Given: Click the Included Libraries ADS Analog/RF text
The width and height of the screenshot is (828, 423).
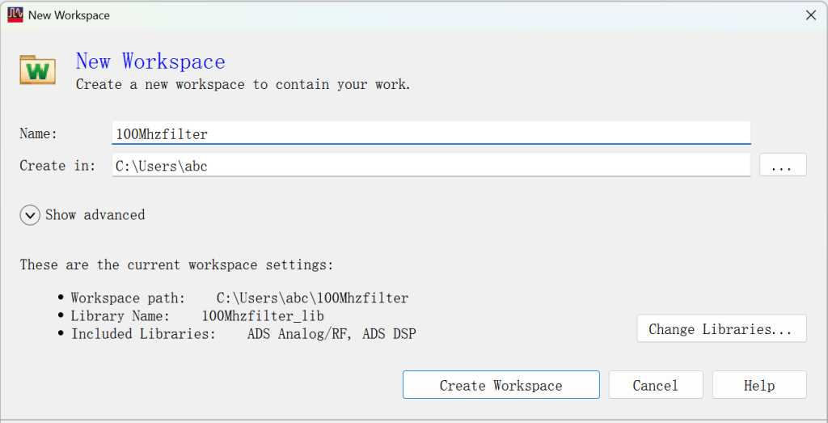Looking at the screenshot, I should coord(299,334).
